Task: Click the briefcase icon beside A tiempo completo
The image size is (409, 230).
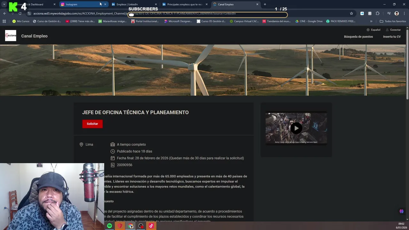Action: 112,144
